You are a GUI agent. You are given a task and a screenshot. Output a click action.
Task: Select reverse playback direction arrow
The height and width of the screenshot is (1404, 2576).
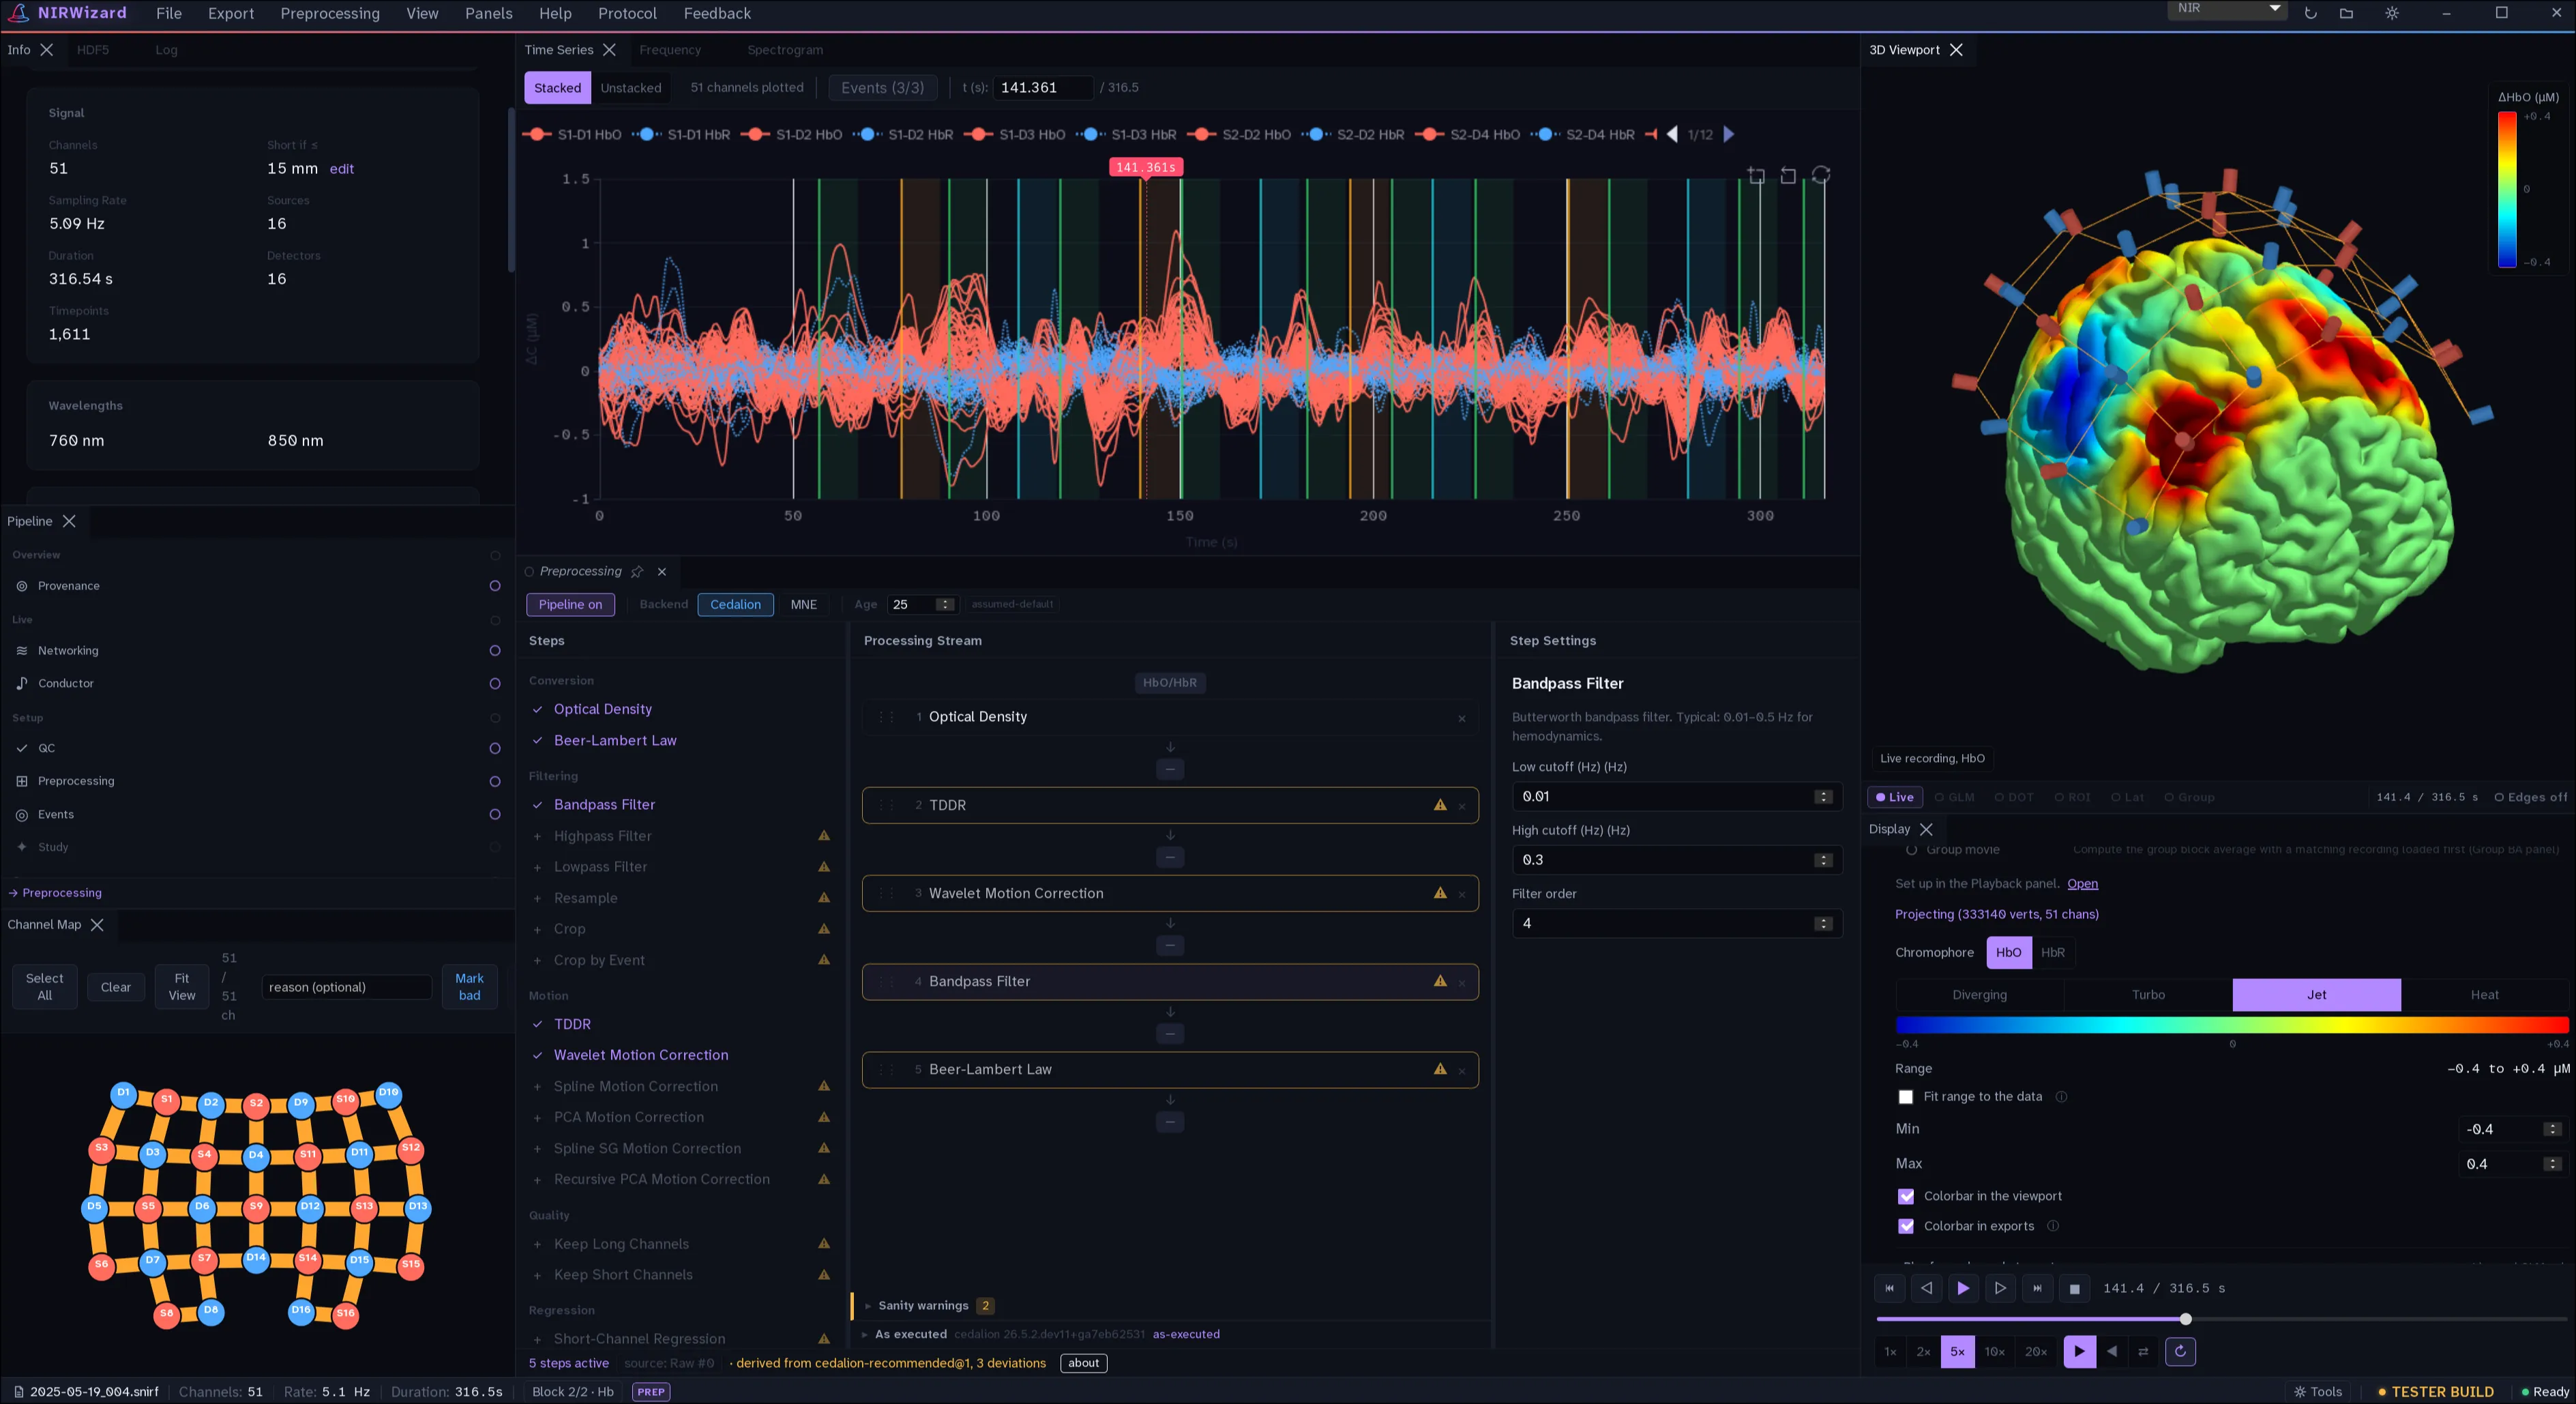[2112, 1351]
